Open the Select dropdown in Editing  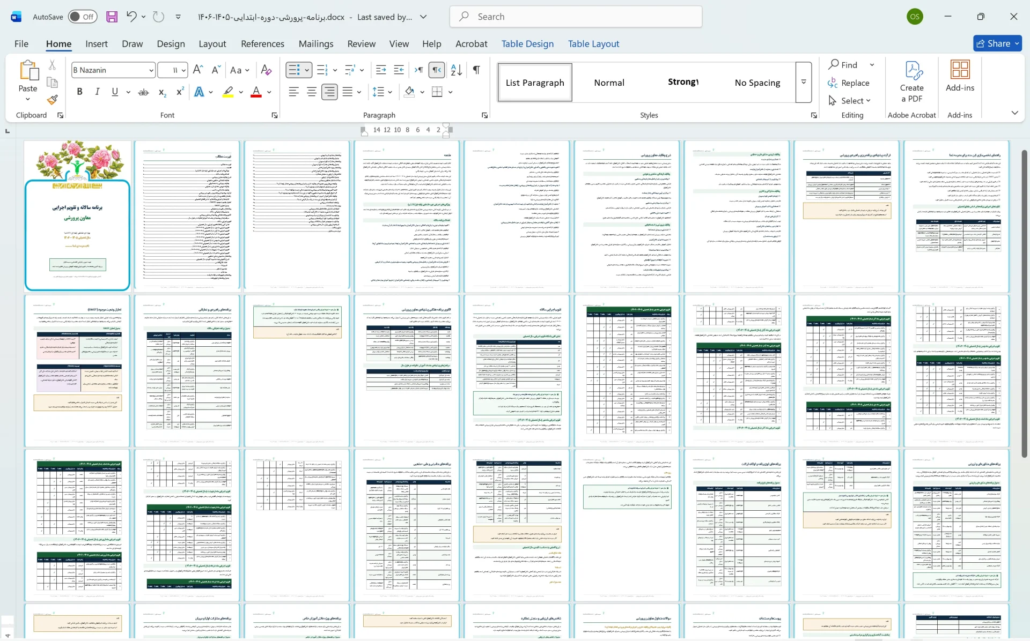pyautogui.click(x=850, y=101)
